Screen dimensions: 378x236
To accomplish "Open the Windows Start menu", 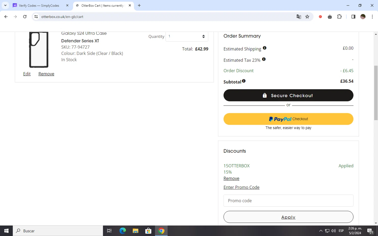I will point(6,231).
